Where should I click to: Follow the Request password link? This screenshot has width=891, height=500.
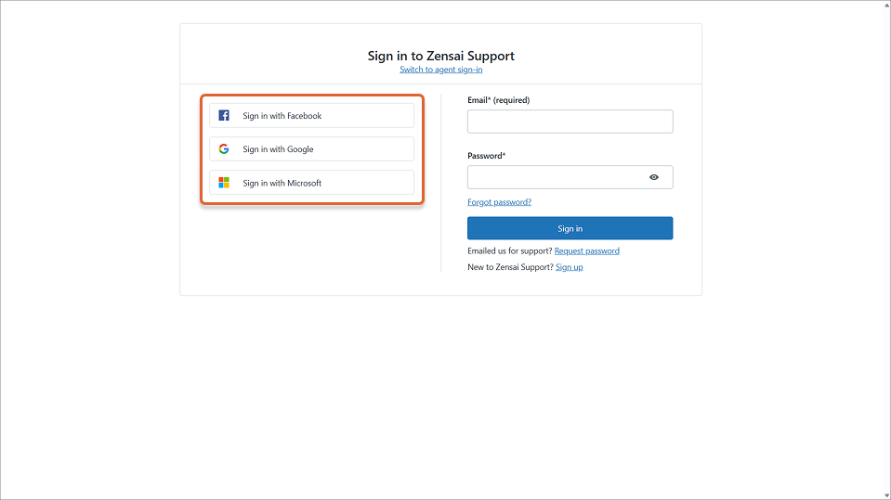[587, 250]
